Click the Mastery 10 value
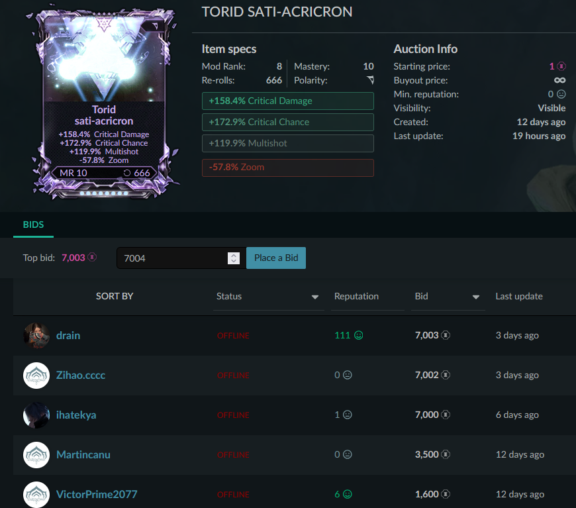The height and width of the screenshot is (508, 576). pyautogui.click(x=369, y=66)
